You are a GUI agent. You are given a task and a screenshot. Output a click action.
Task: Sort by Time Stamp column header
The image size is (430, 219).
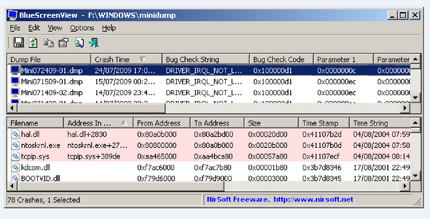tap(324, 123)
